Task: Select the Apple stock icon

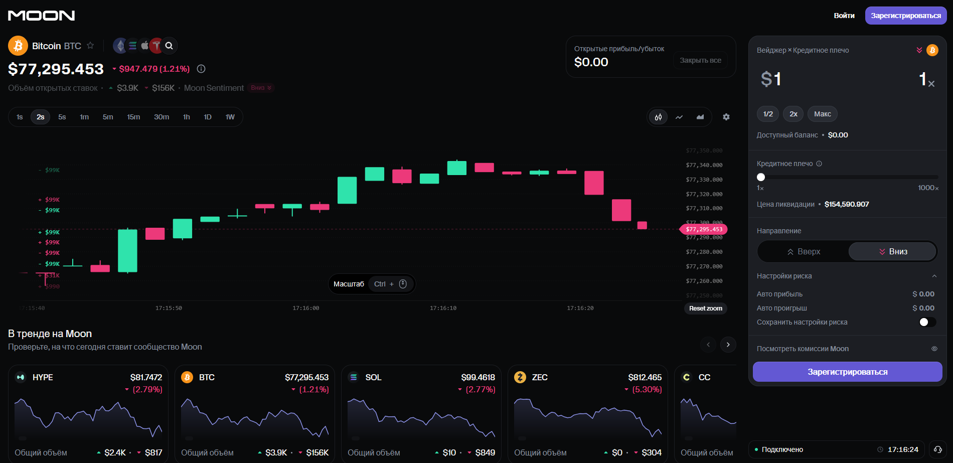Action: [144, 46]
